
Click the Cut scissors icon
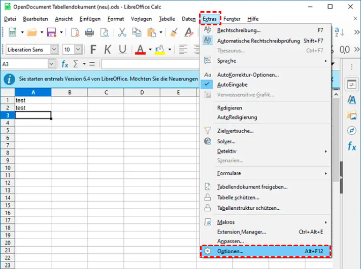click(122, 32)
